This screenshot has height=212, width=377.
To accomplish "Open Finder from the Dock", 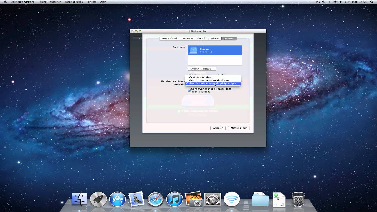I will [80, 199].
